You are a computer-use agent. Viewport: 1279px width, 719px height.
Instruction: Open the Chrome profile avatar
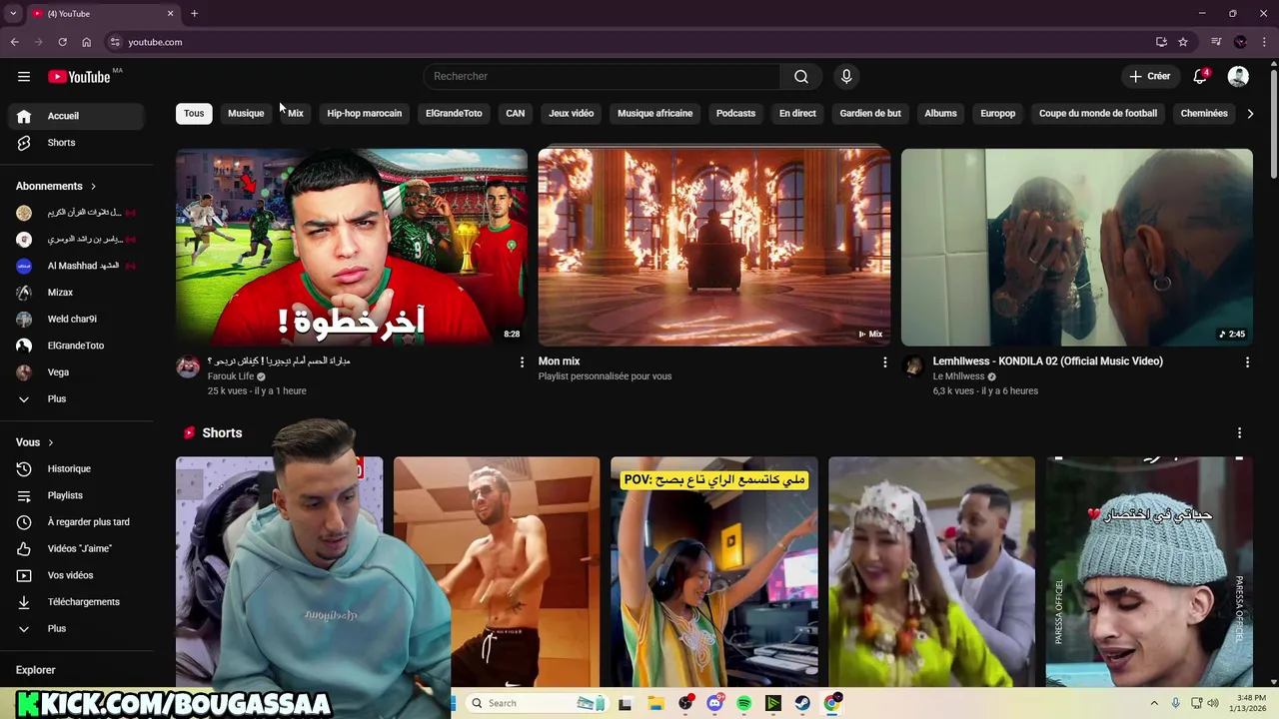coord(1240,42)
